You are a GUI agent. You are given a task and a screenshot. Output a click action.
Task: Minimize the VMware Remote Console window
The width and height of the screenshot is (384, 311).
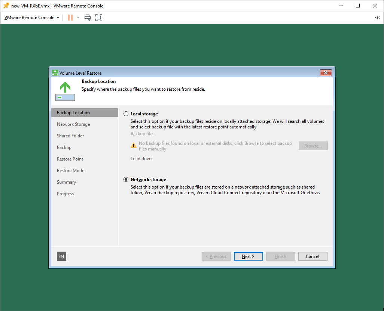point(341,6)
